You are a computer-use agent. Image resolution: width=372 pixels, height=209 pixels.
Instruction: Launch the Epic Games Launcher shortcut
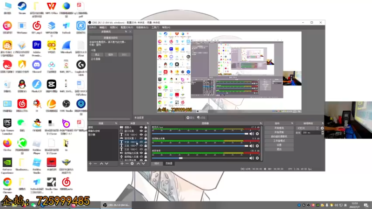pyautogui.click(x=7, y=126)
